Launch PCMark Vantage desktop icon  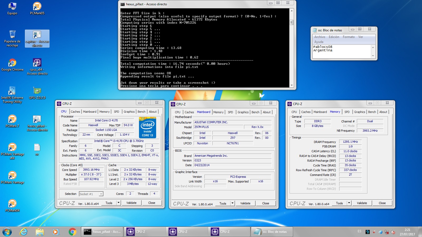coord(12,178)
